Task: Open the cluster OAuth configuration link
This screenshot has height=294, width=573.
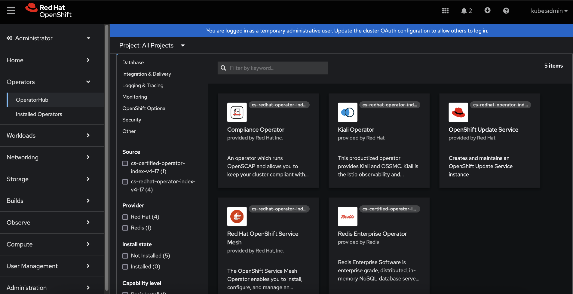Action: click(x=396, y=31)
